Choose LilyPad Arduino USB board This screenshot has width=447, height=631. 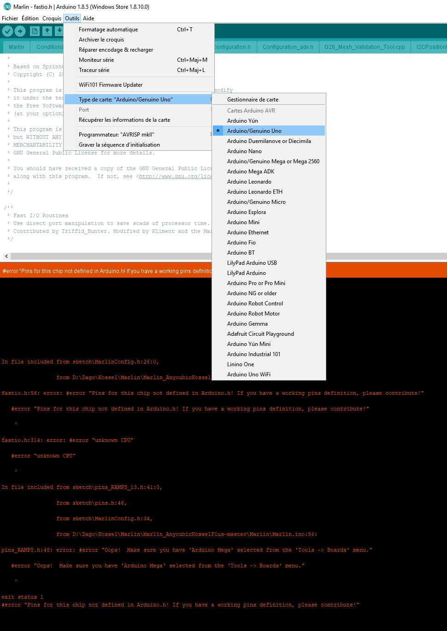[269, 263]
